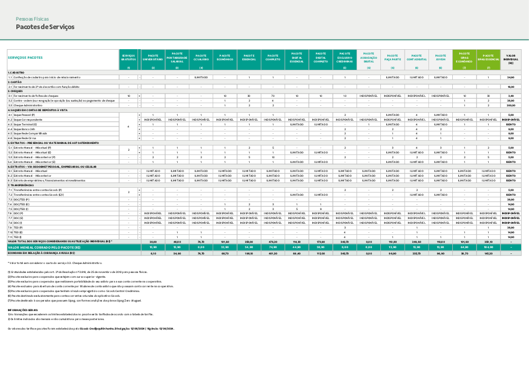Image resolution: width=529 pixels, height=374 pixels.
Task: Click the 7. Transferências section heading
Action: (x=22, y=185)
